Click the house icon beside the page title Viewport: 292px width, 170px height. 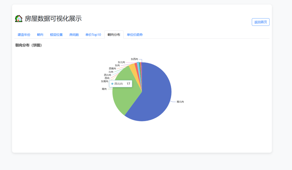click(19, 19)
